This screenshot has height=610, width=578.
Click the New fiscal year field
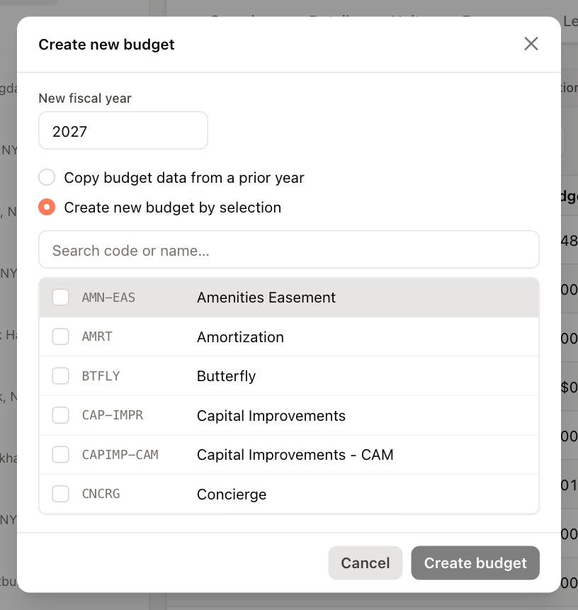123,130
